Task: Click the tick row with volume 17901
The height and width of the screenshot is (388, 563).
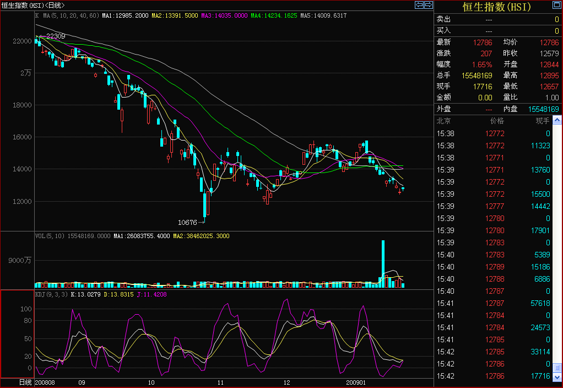Action: point(493,230)
